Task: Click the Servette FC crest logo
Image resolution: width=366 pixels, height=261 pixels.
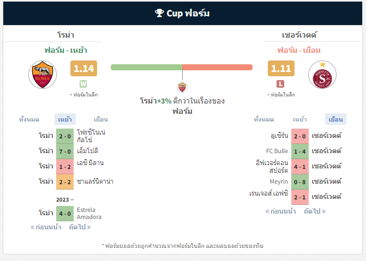Action: tap(322, 75)
